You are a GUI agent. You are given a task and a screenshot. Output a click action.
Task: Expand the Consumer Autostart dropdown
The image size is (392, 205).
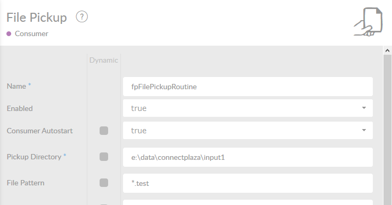click(x=248, y=131)
